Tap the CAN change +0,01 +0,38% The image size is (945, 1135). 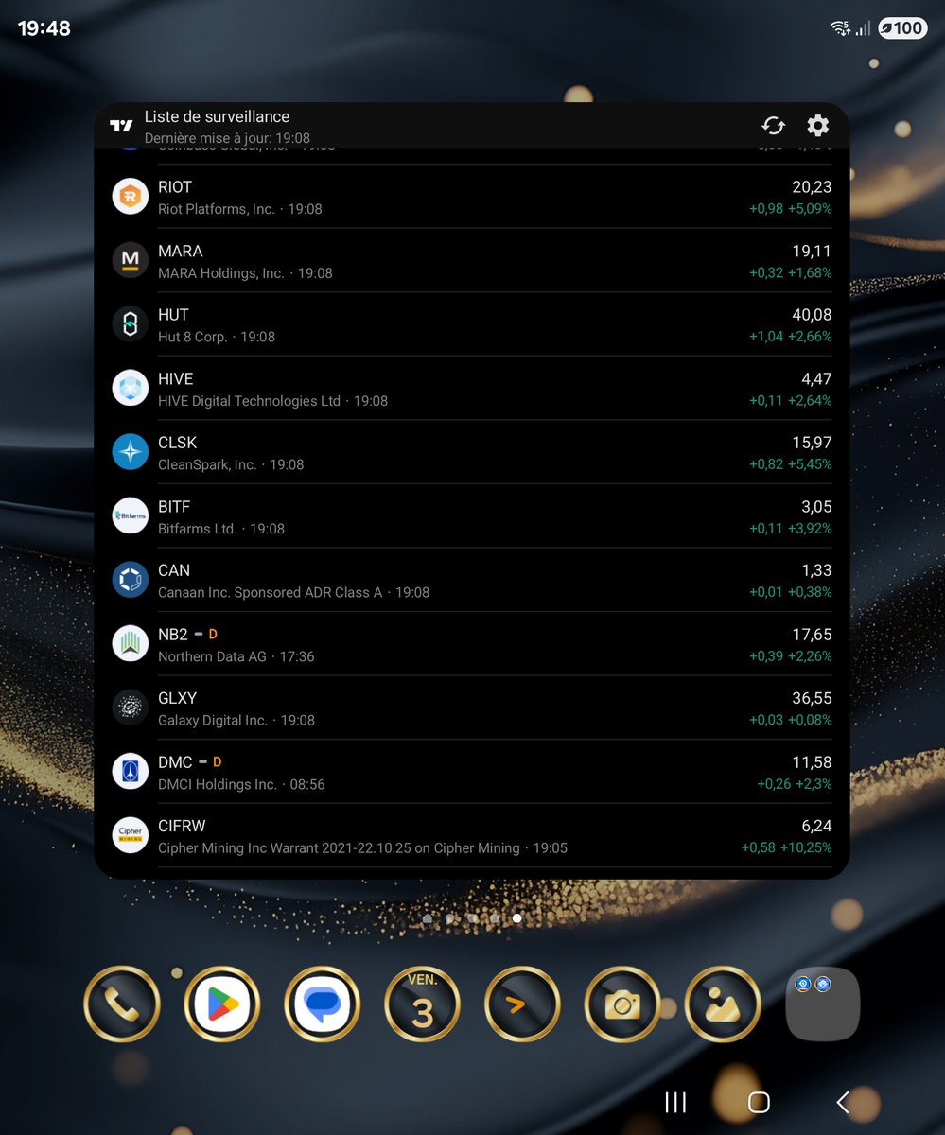[x=791, y=592]
